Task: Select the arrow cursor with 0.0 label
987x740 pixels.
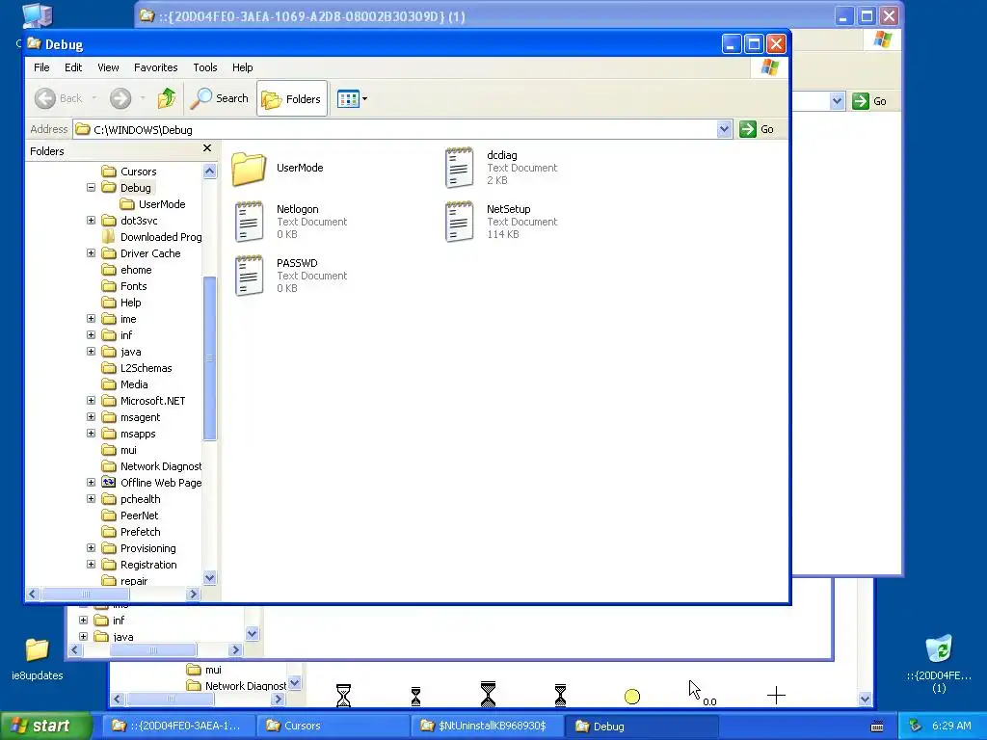Action: [x=702, y=692]
